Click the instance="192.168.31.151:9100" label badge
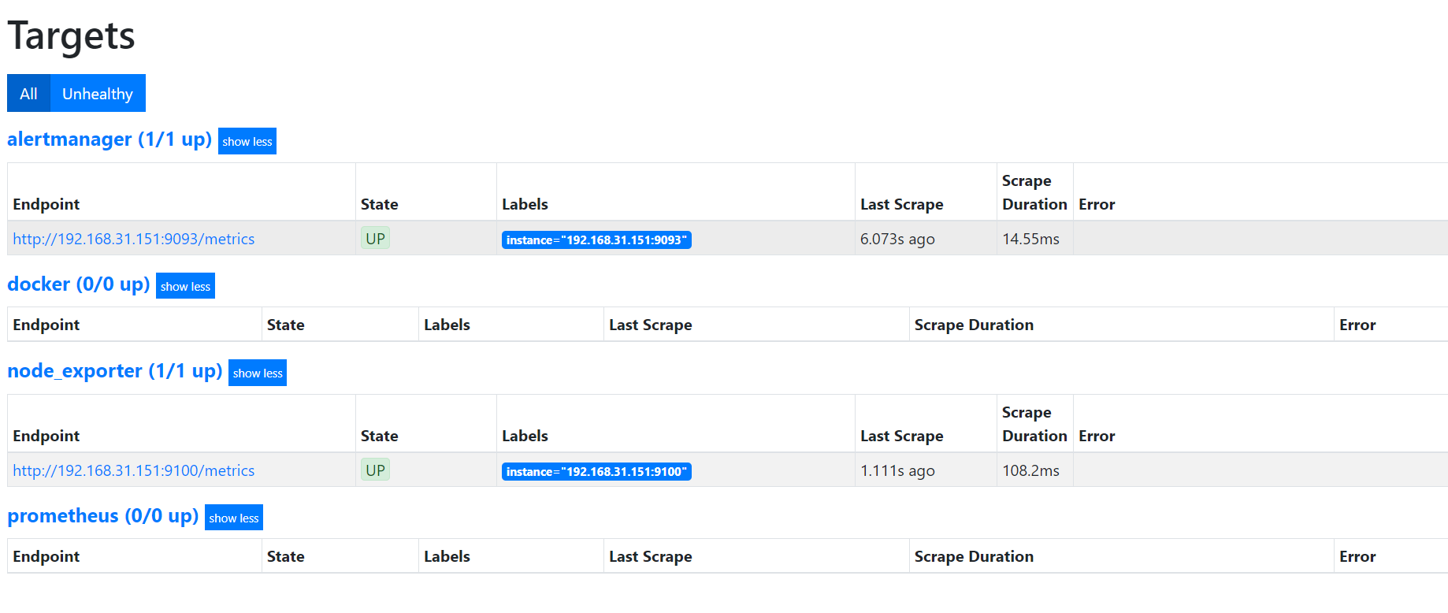Screen dimensions: 1448x613 (596, 471)
